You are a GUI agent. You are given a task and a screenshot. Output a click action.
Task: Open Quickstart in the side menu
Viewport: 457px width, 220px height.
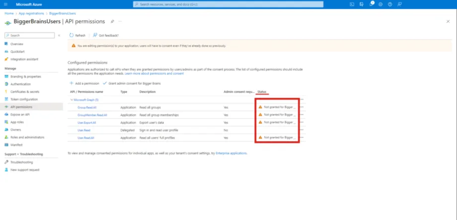17,52
